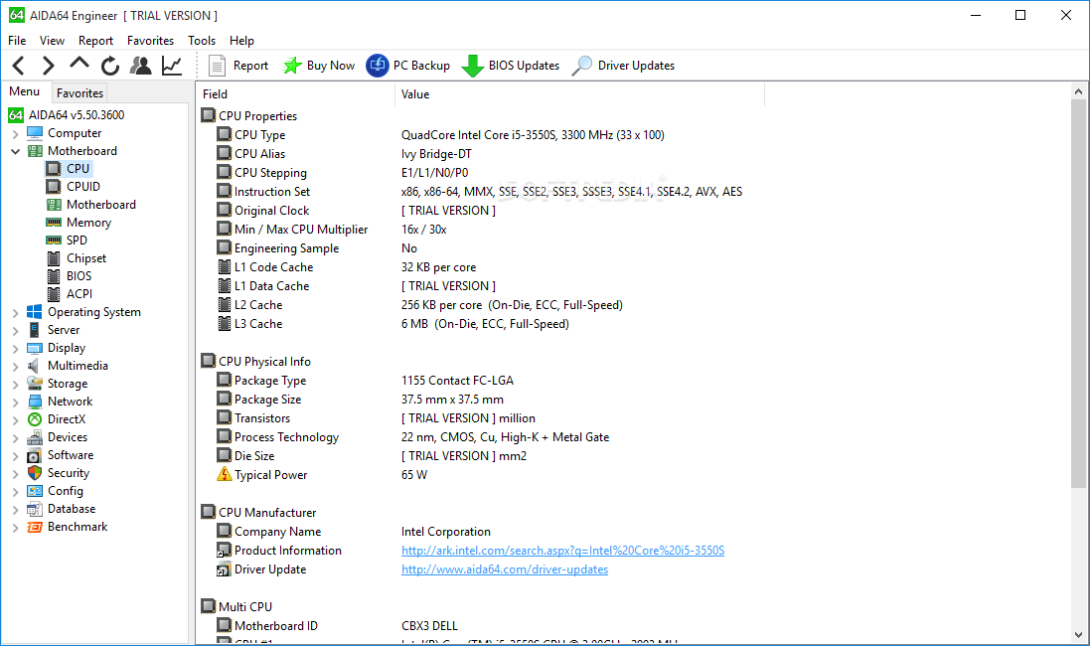The image size is (1090, 646).
Task: Go back with the left arrow
Action: coord(19,66)
